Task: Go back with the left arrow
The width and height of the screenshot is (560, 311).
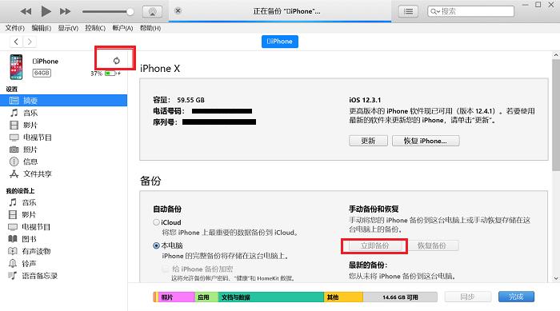Action: pos(16,42)
